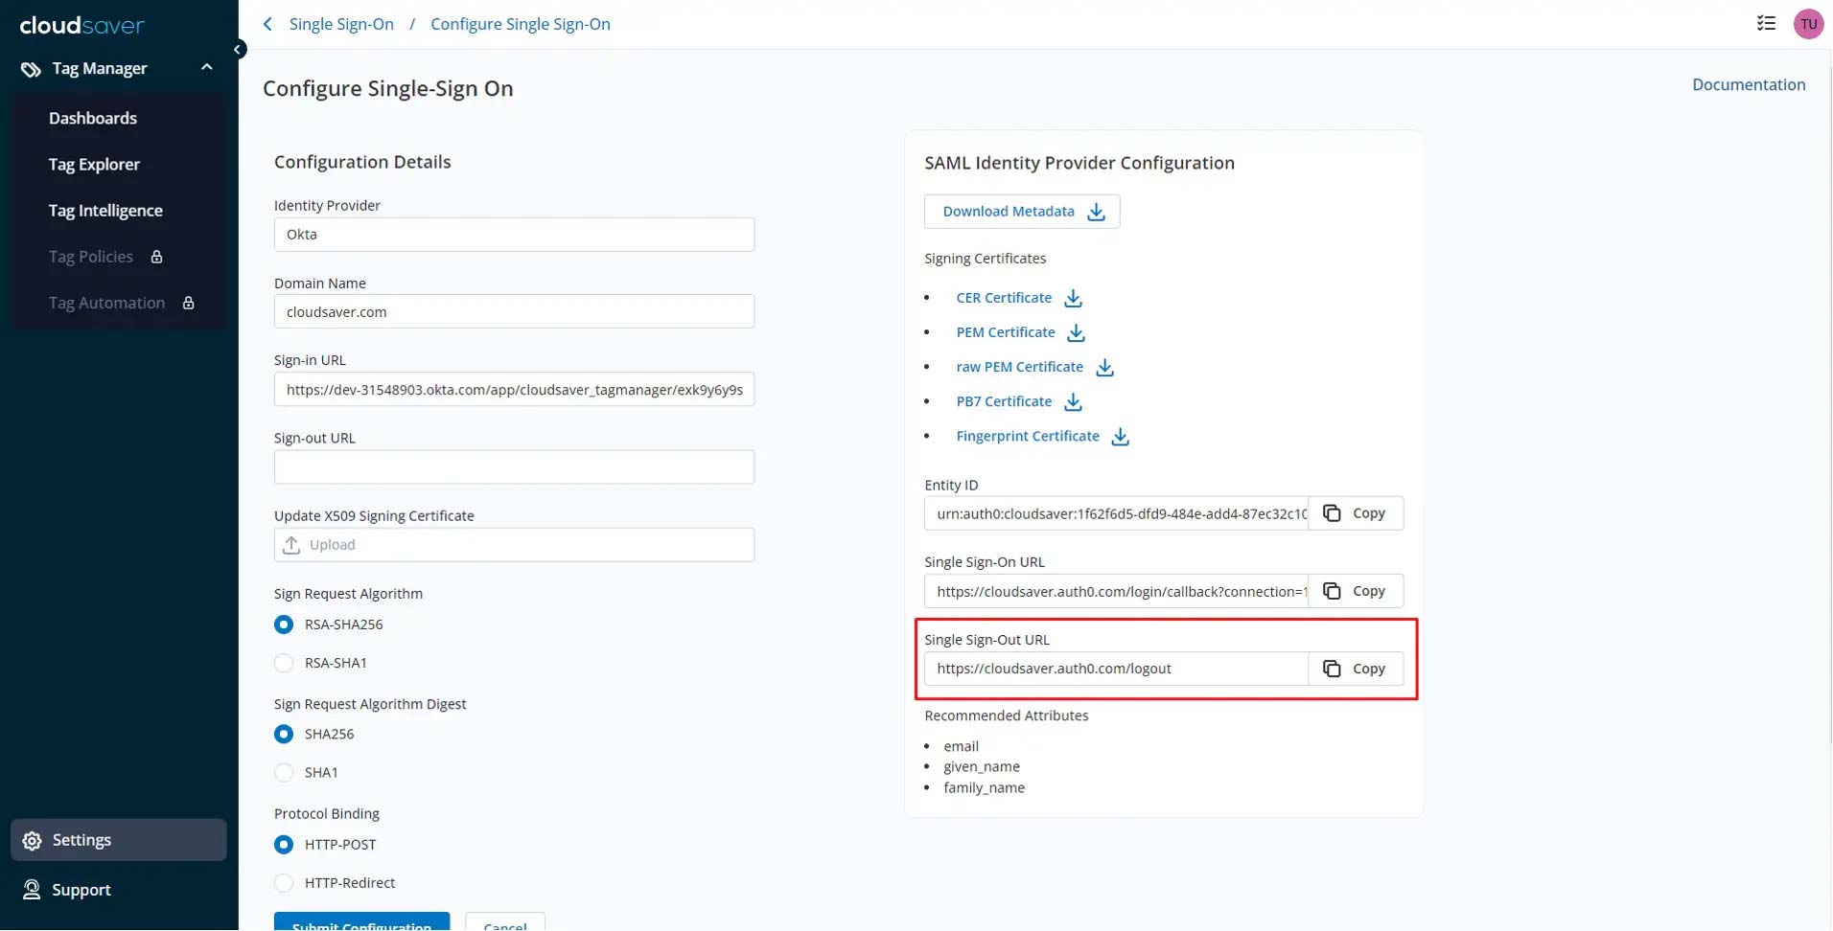Open the checklist icon in top bar
The height and width of the screenshot is (931, 1833).
point(1766,24)
